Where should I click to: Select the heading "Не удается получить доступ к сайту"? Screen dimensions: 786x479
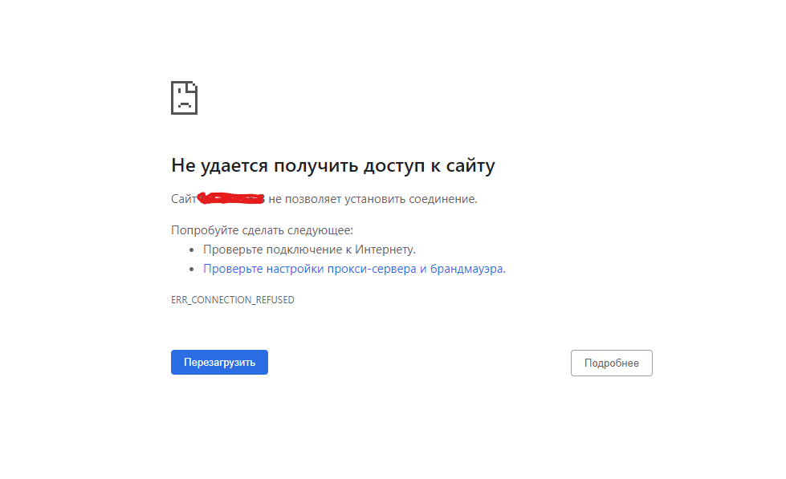[332, 165]
